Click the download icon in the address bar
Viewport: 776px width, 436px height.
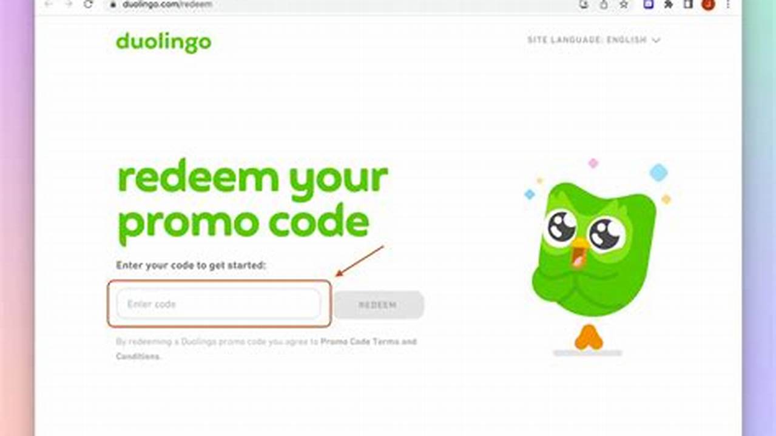[584, 4]
